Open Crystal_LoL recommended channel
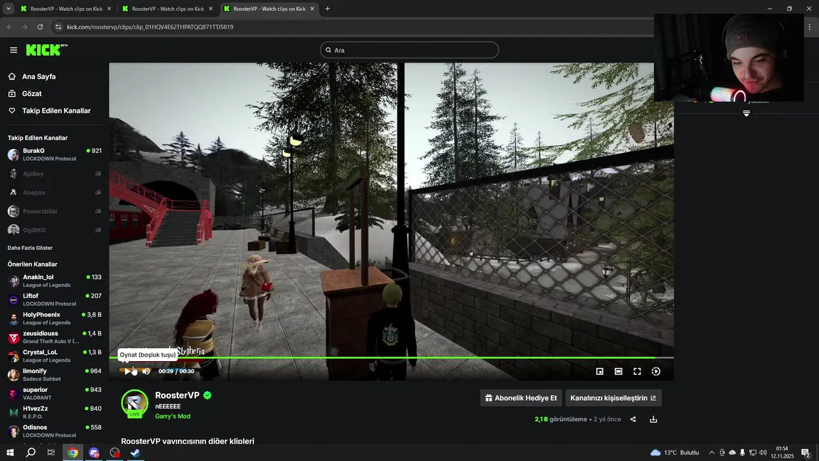Viewport: 819px width, 461px height. (x=54, y=356)
